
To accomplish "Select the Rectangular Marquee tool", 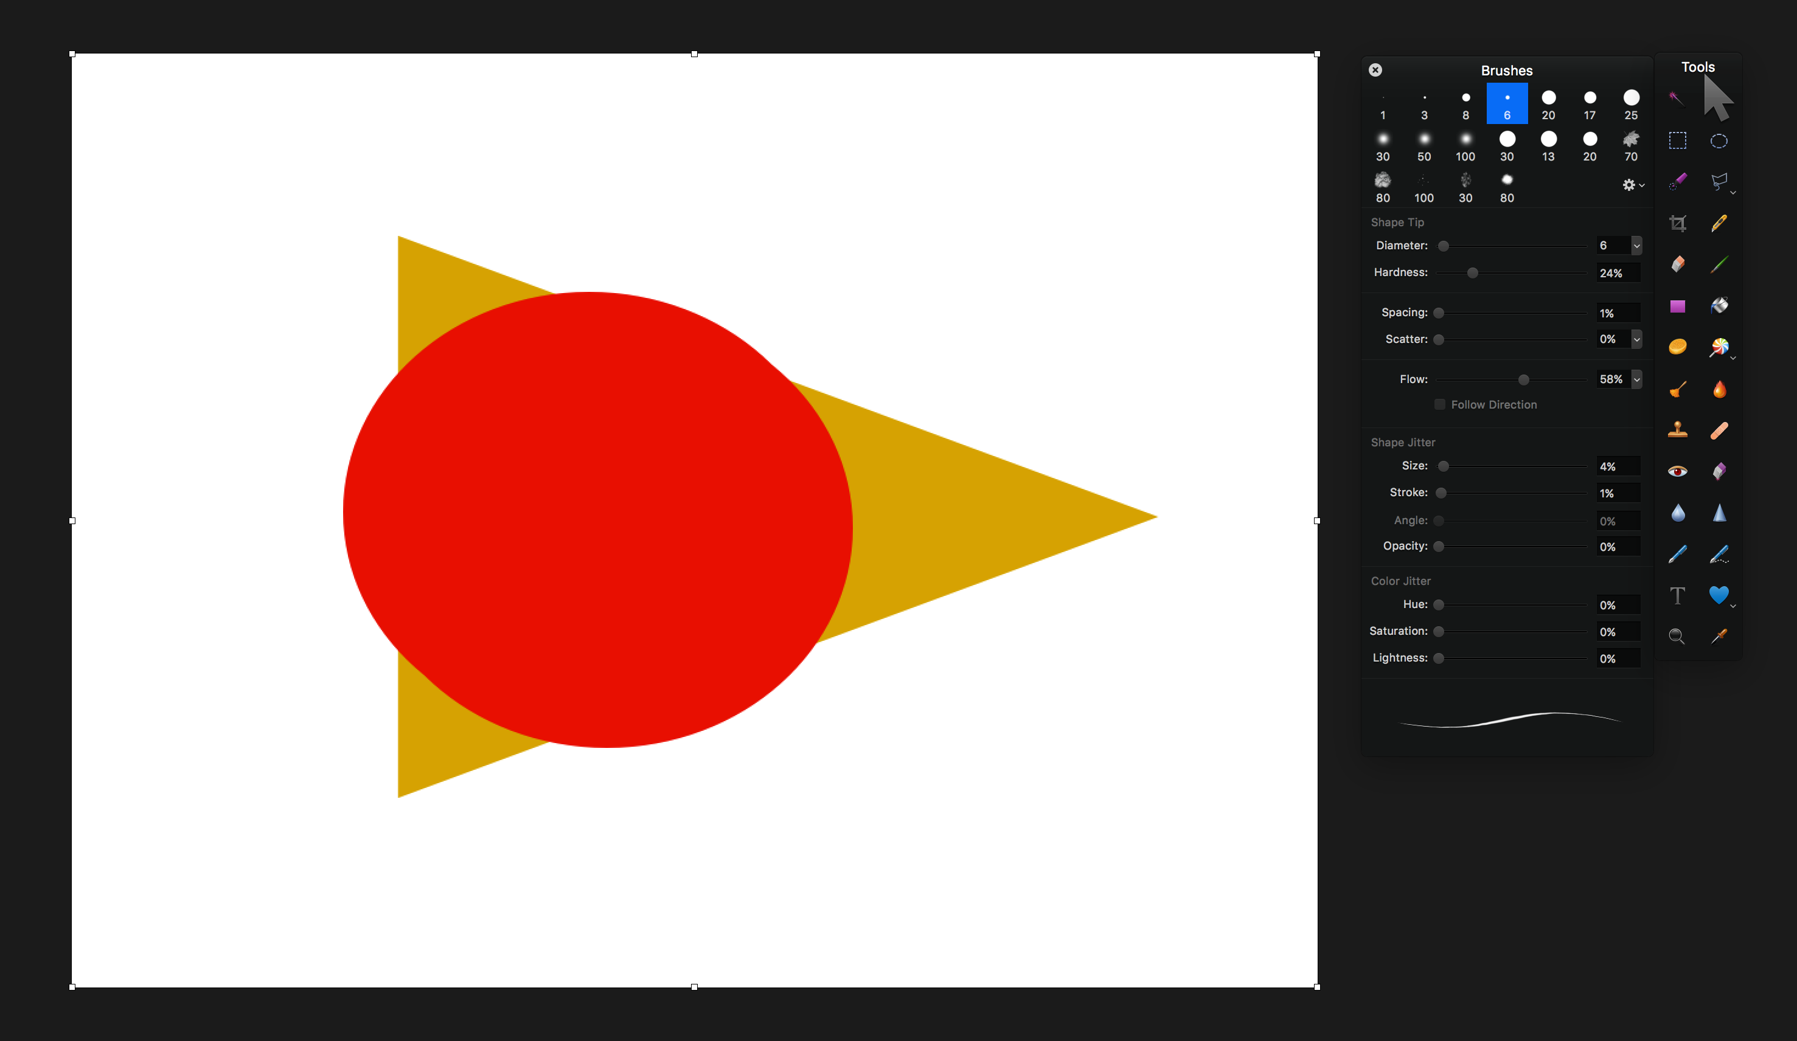I will click(x=1677, y=140).
